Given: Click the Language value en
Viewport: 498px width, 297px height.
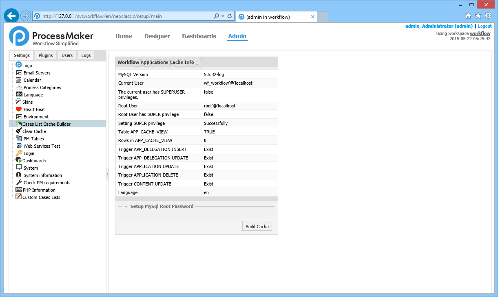Looking at the screenshot, I should 206,192.
